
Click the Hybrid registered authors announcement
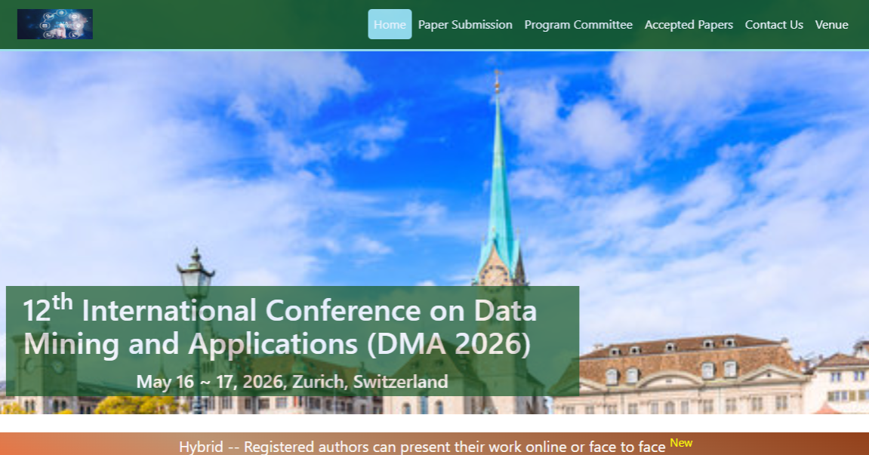(422, 447)
